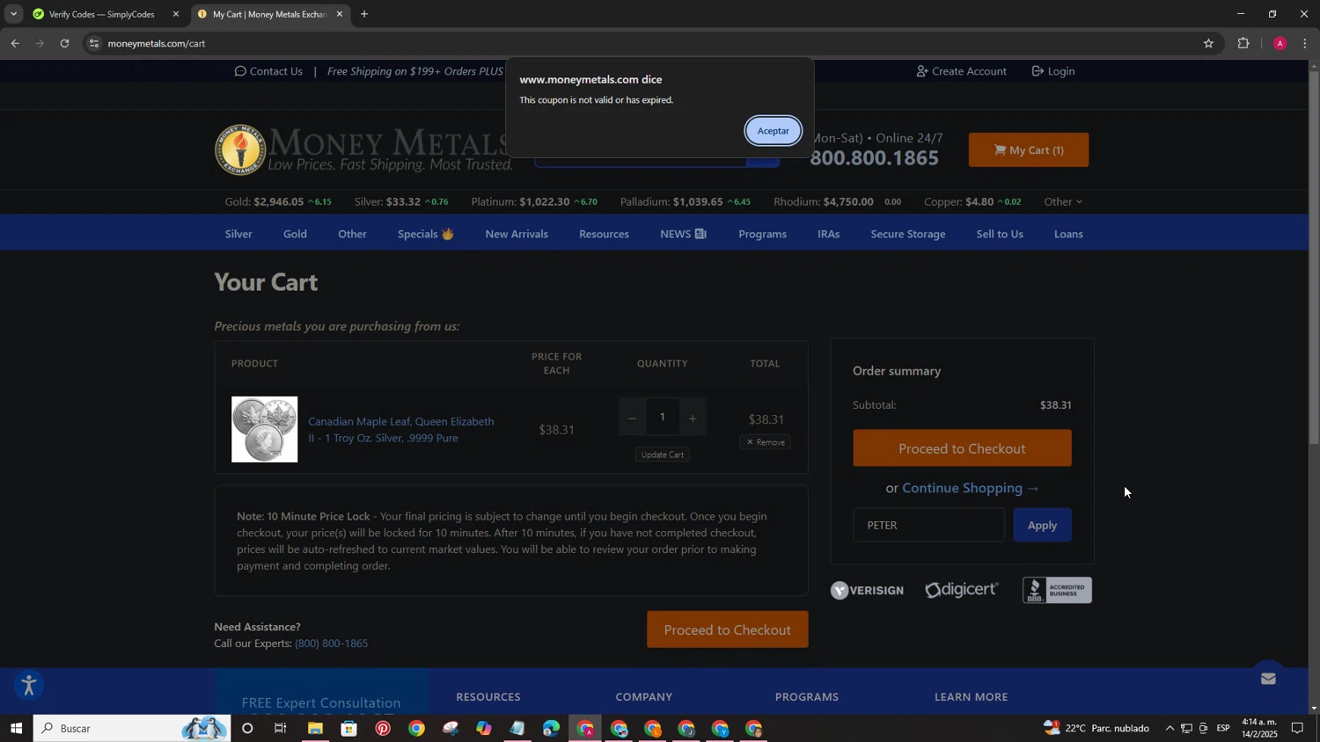Open the Other nav menu item
The image size is (1320, 742).
352,234
